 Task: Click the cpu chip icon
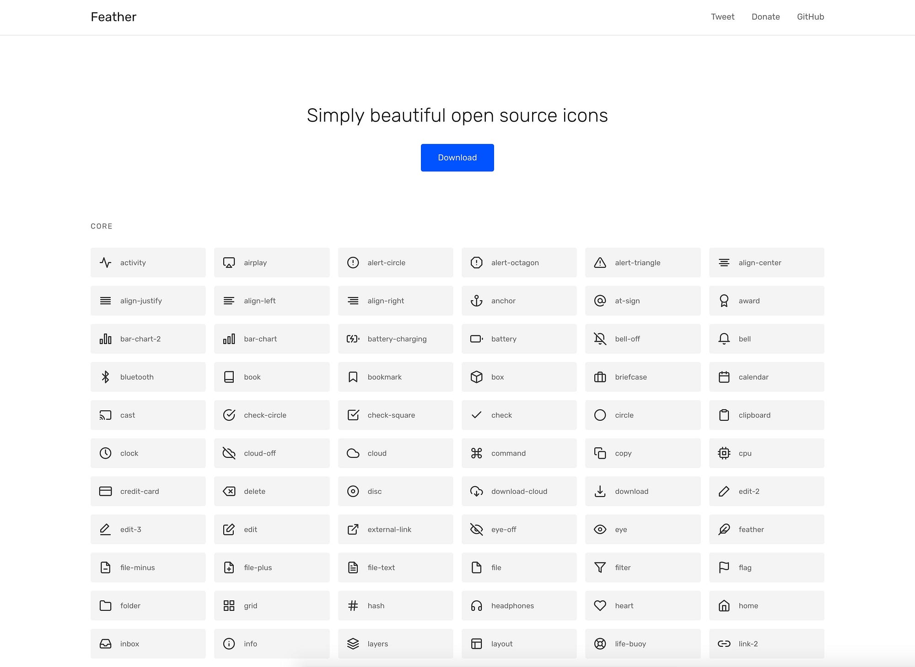click(724, 453)
